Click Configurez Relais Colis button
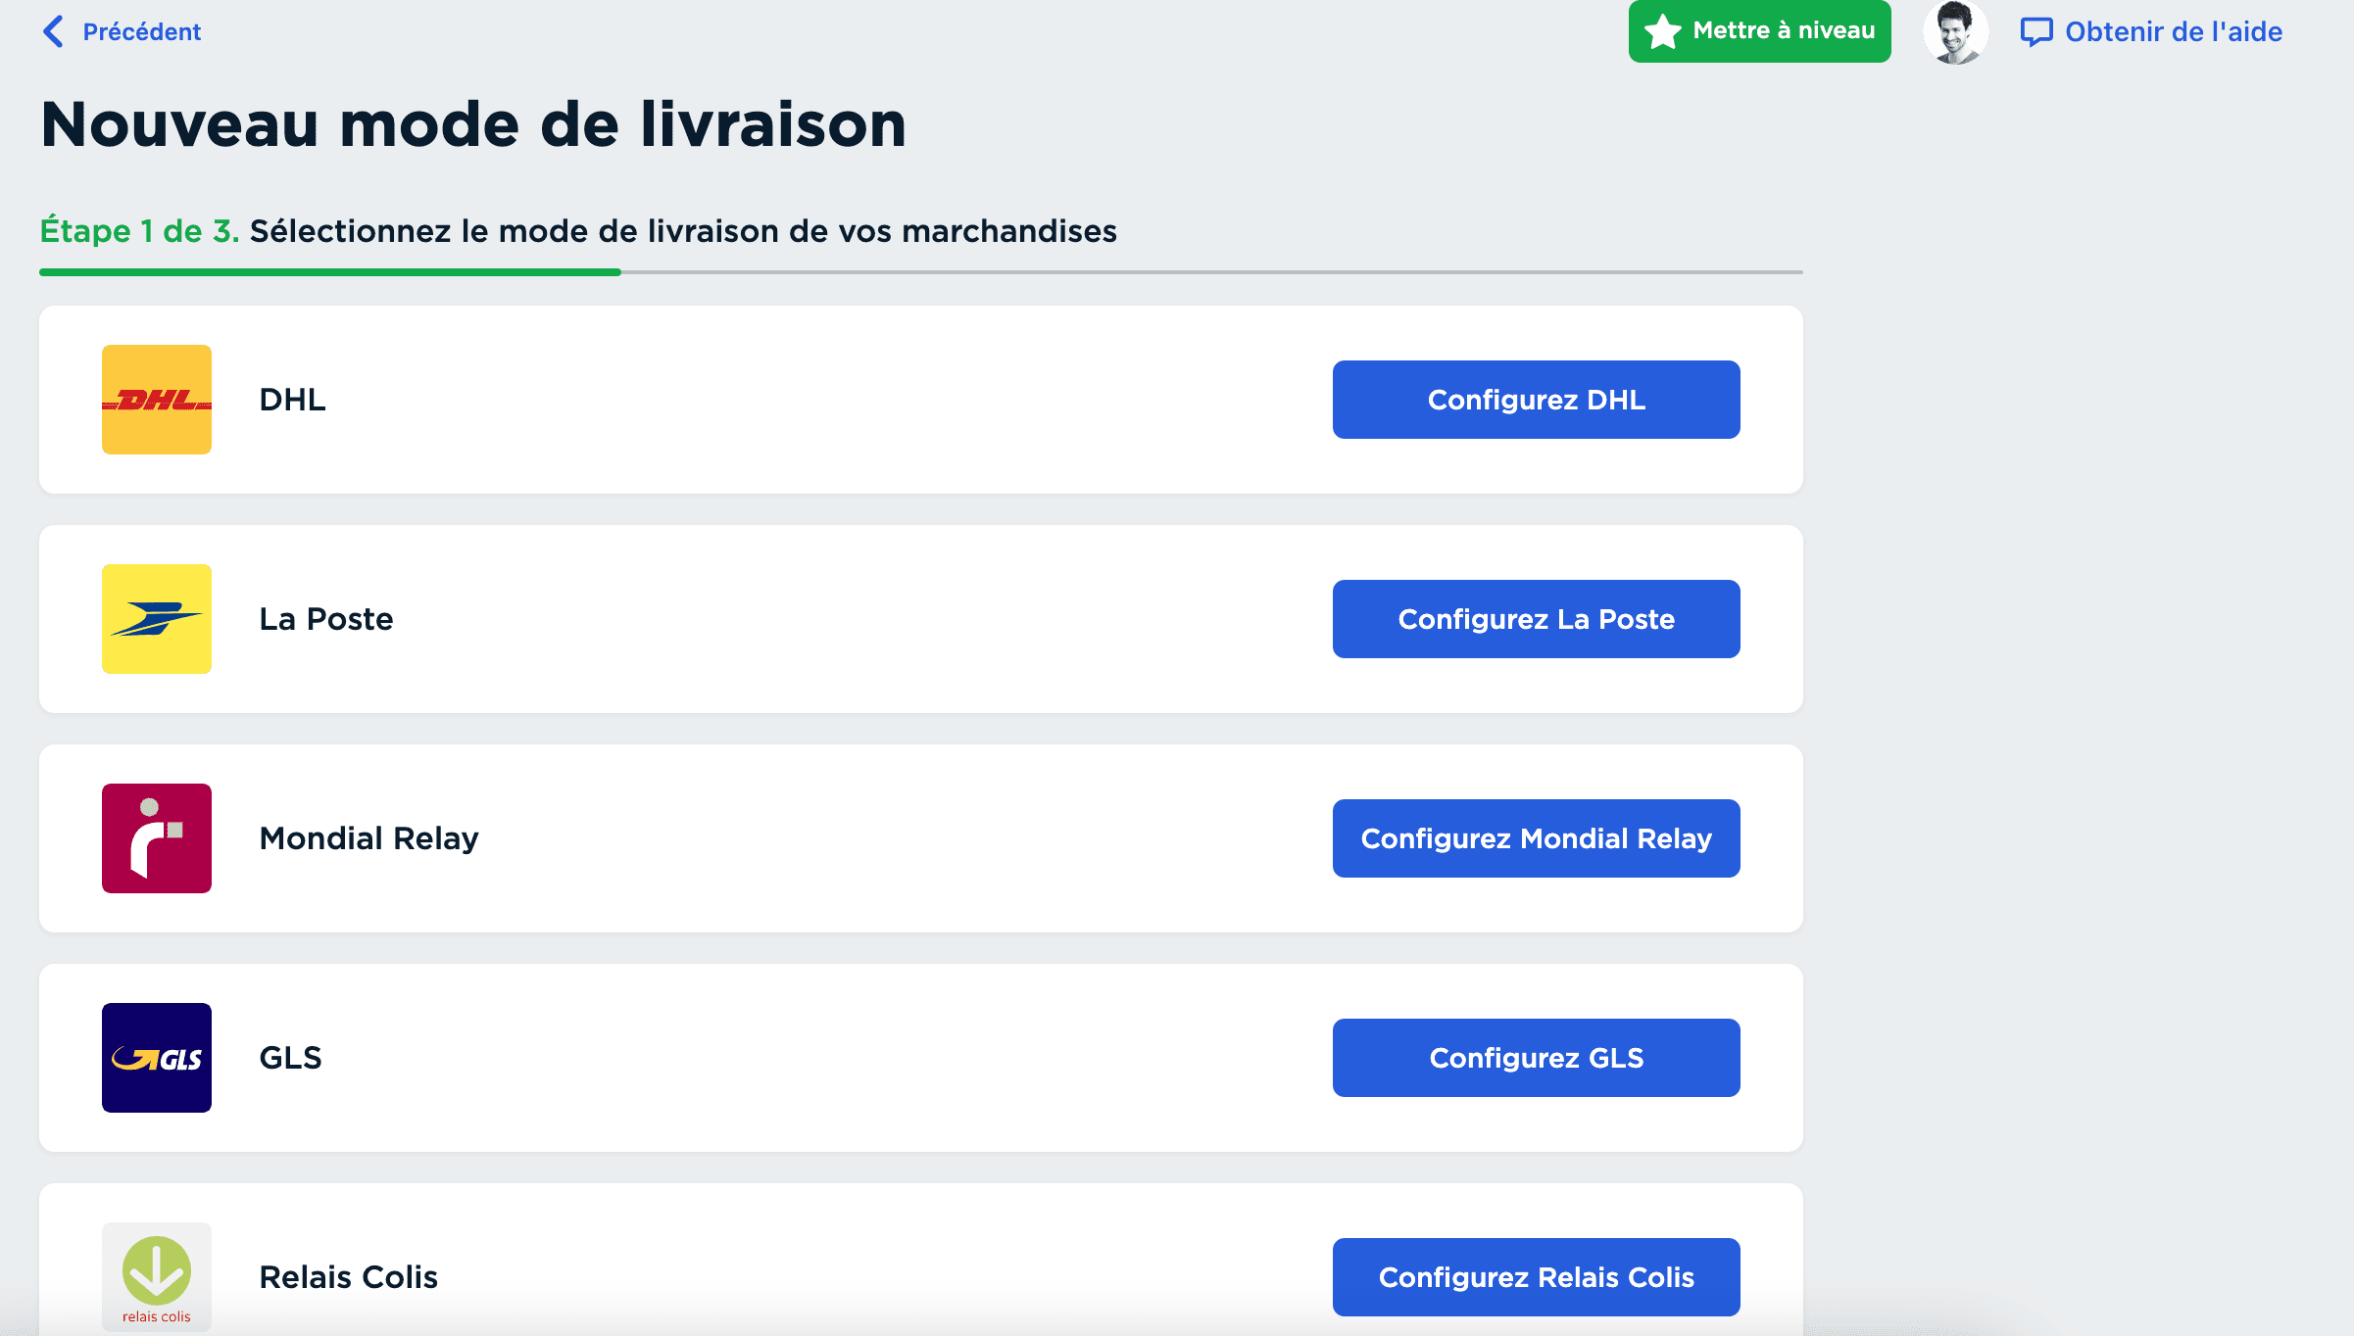The width and height of the screenshot is (2354, 1336). 1536,1277
